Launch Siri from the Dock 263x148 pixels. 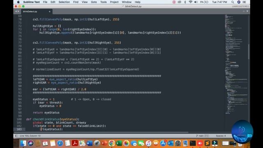(x=30, y=143)
